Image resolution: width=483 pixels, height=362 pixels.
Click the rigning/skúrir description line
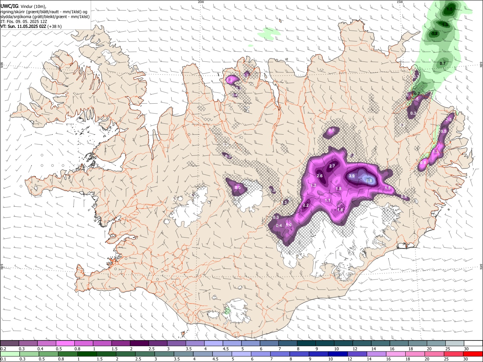(x=44, y=12)
